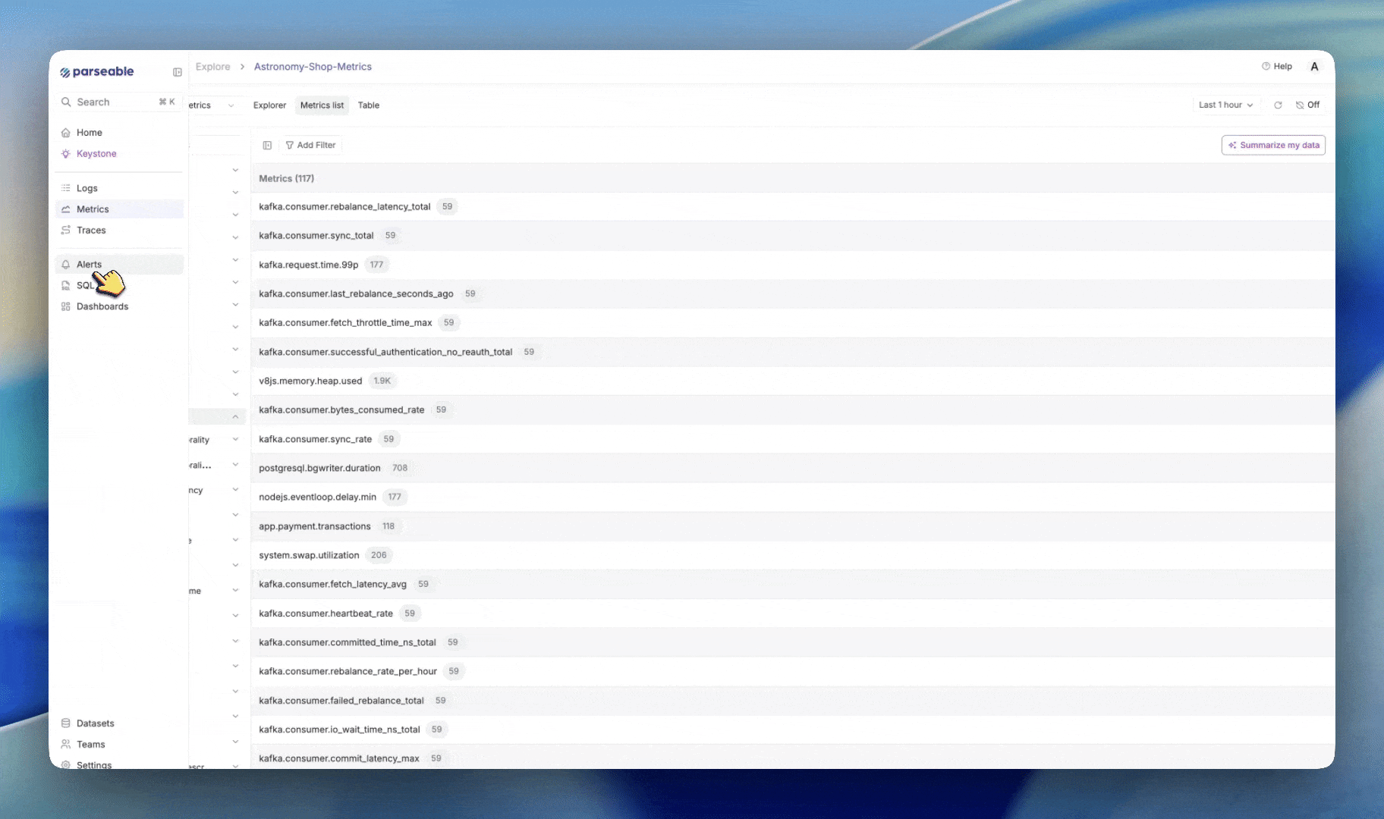The height and width of the screenshot is (819, 1384).
Task: Go to Dashboards in the sidebar
Action: tap(102, 307)
